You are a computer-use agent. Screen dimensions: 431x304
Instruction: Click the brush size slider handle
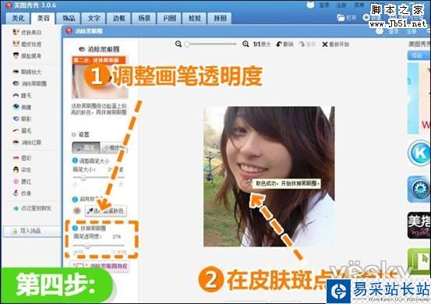pos(83,178)
